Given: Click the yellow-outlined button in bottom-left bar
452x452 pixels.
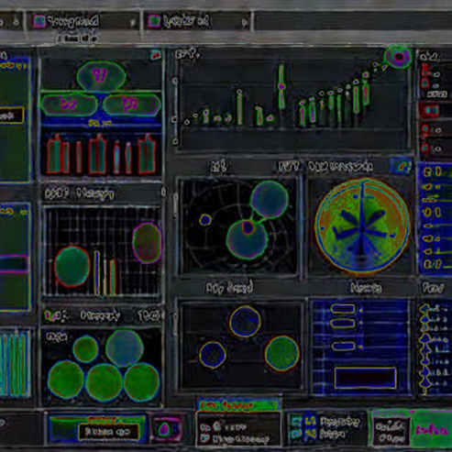Looking at the screenshot, I should click(x=108, y=432).
